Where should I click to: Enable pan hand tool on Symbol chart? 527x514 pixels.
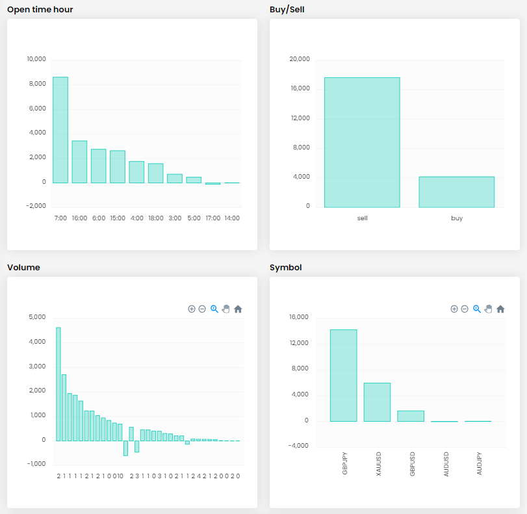[489, 309]
